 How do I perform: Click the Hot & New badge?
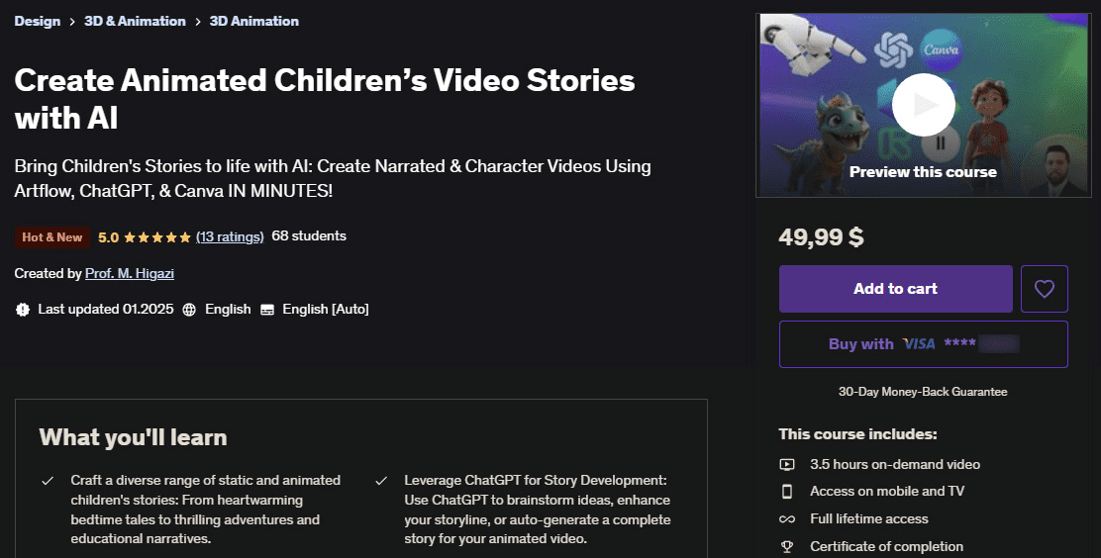pos(52,237)
